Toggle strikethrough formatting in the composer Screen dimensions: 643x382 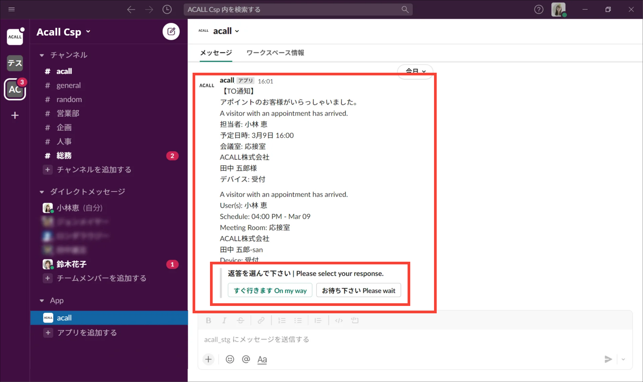[x=240, y=320]
